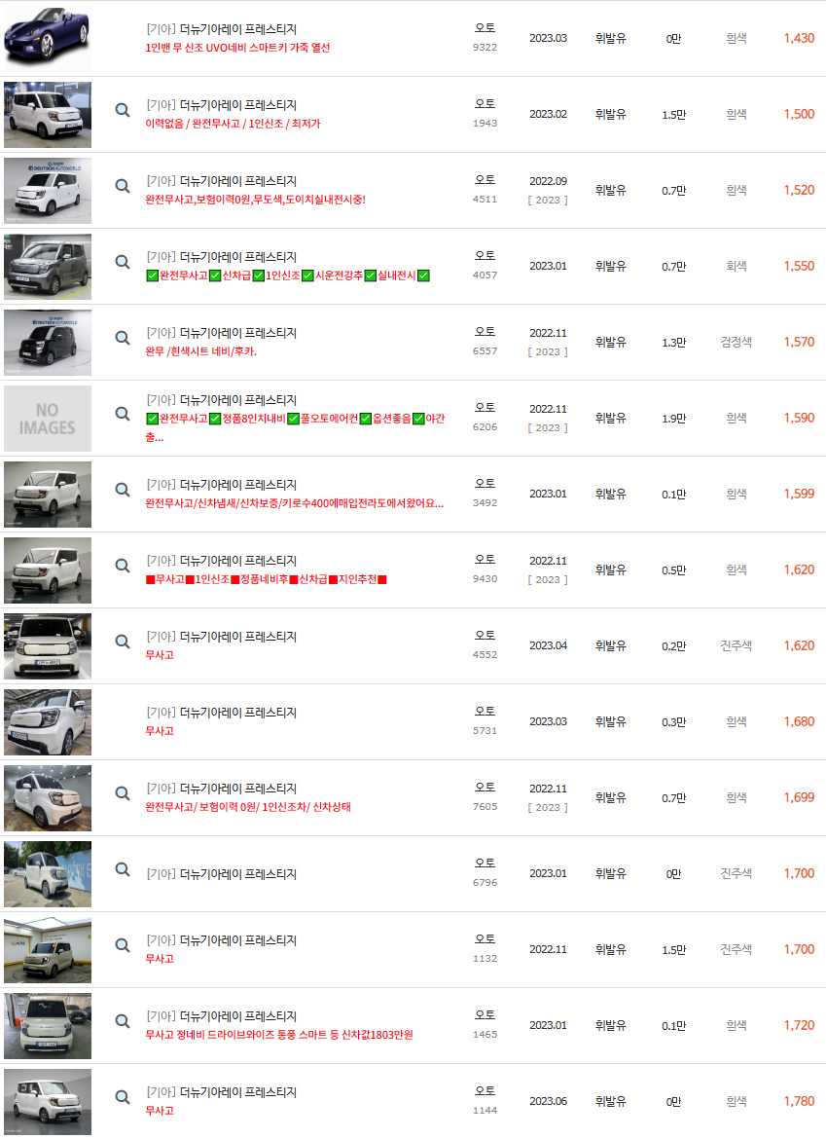
Task: Click the magnifier icon for the 1,500 listing
Action: [123, 110]
